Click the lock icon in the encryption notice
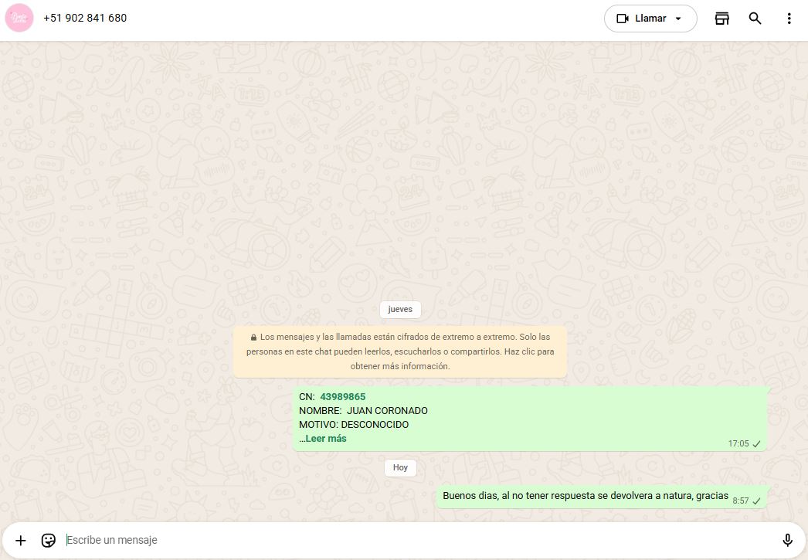 (253, 338)
